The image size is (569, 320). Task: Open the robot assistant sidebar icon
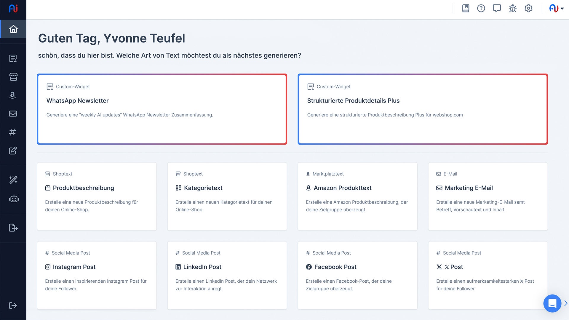(x=14, y=199)
